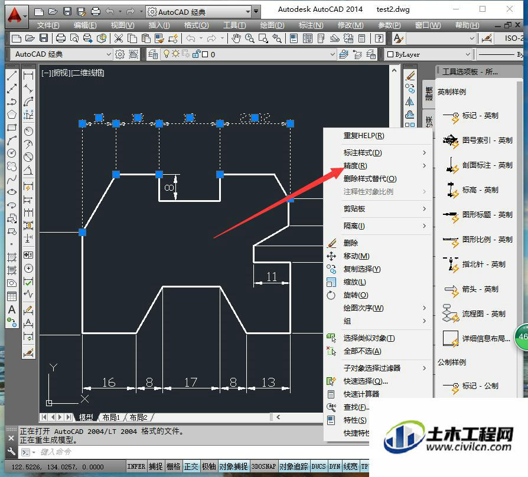
Task: Choose 删除样式替代(O) in context menu
Action: point(378,179)
